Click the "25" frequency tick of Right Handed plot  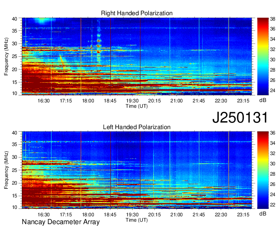14,56
